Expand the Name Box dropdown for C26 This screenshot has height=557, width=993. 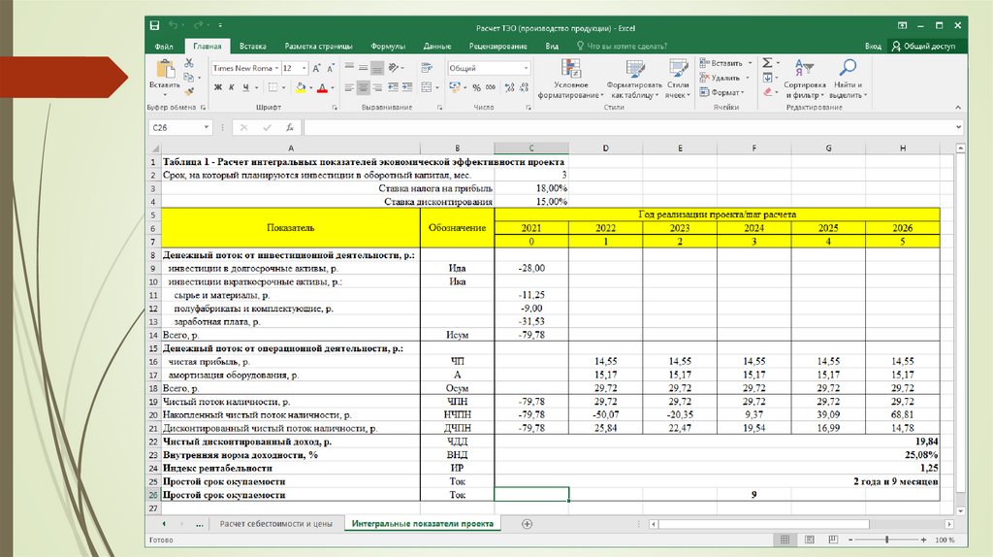pyautogui.click(x=206, y=127)
